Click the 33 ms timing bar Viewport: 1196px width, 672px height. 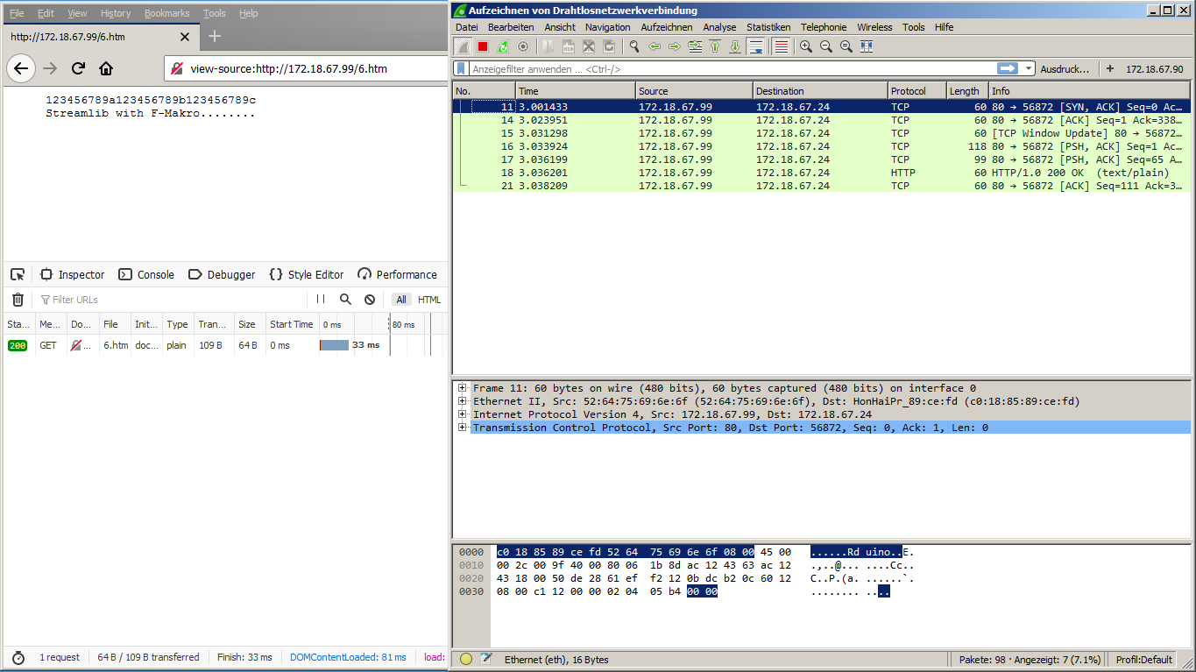(x=335, y=345)
